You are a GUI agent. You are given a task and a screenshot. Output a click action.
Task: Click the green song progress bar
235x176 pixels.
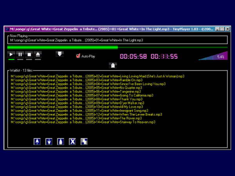point(117,48)
